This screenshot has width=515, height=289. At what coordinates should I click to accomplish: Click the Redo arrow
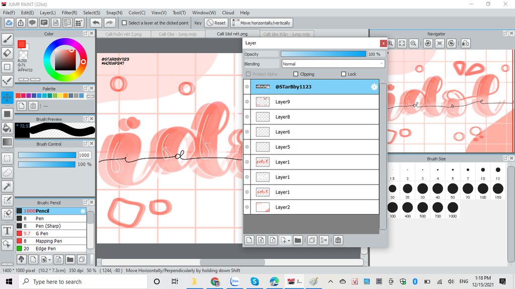pyautogui.click(x=110, y=23)
